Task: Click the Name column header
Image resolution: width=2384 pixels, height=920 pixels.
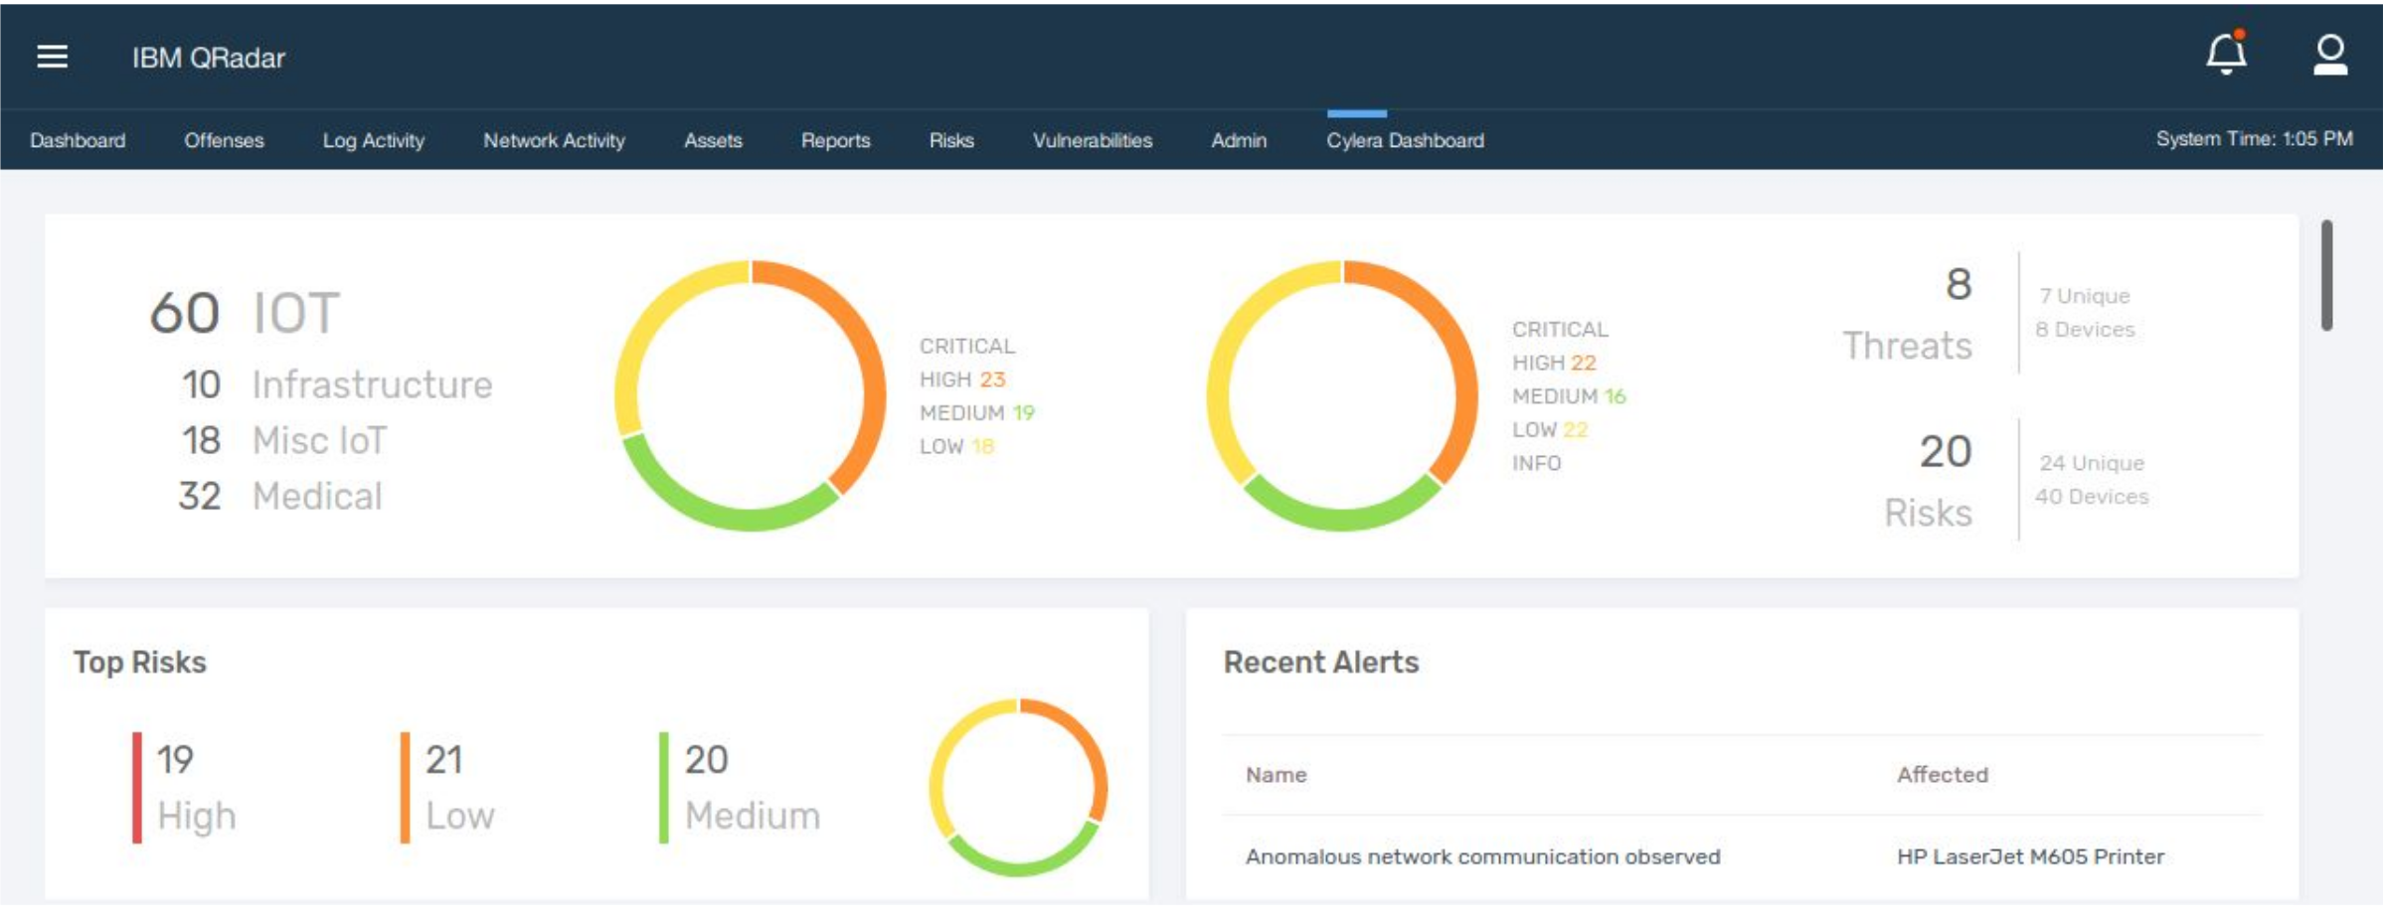Action: (1276, 775)
